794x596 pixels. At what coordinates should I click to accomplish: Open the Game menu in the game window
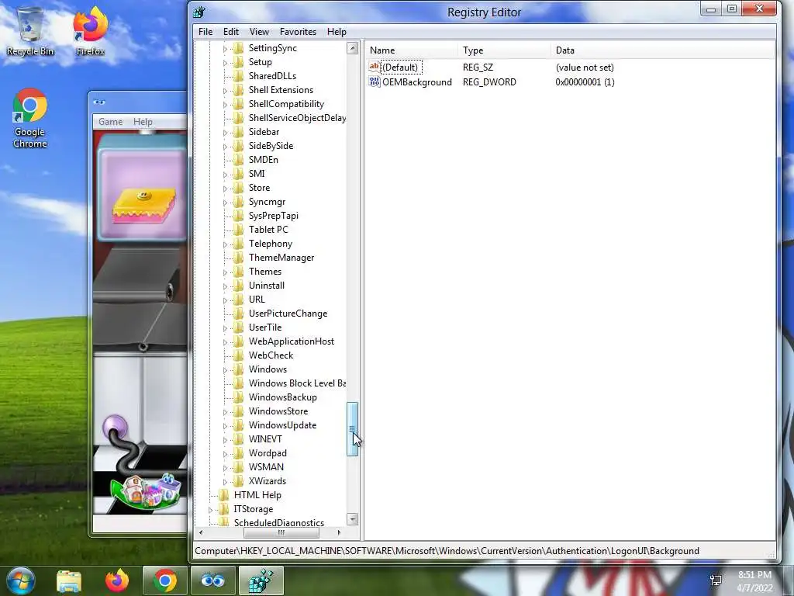pyautogui.click(x=110, y=122)
